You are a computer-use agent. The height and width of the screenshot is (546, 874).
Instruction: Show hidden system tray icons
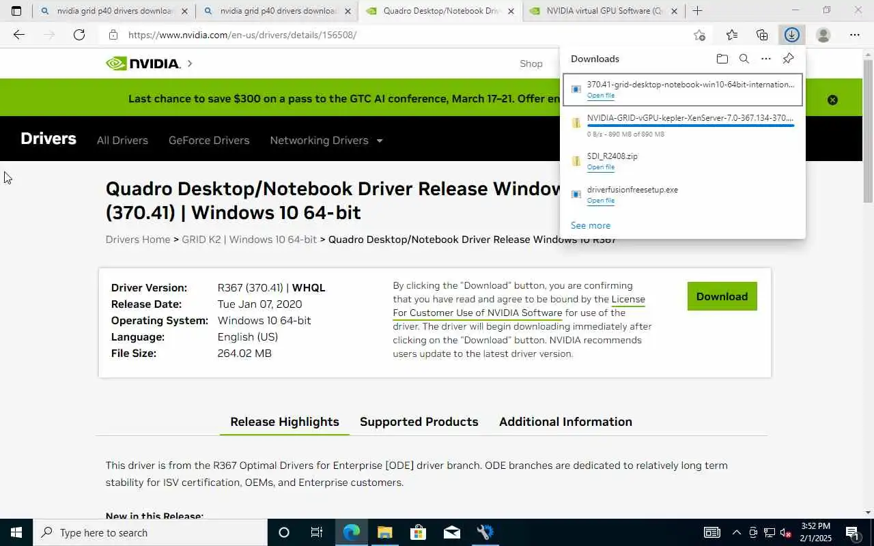(736, 532)
